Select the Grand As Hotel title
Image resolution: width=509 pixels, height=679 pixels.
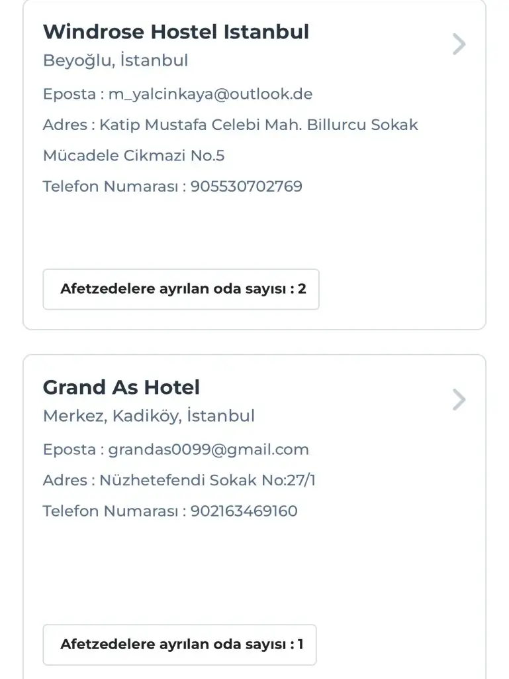coord(121,387)
